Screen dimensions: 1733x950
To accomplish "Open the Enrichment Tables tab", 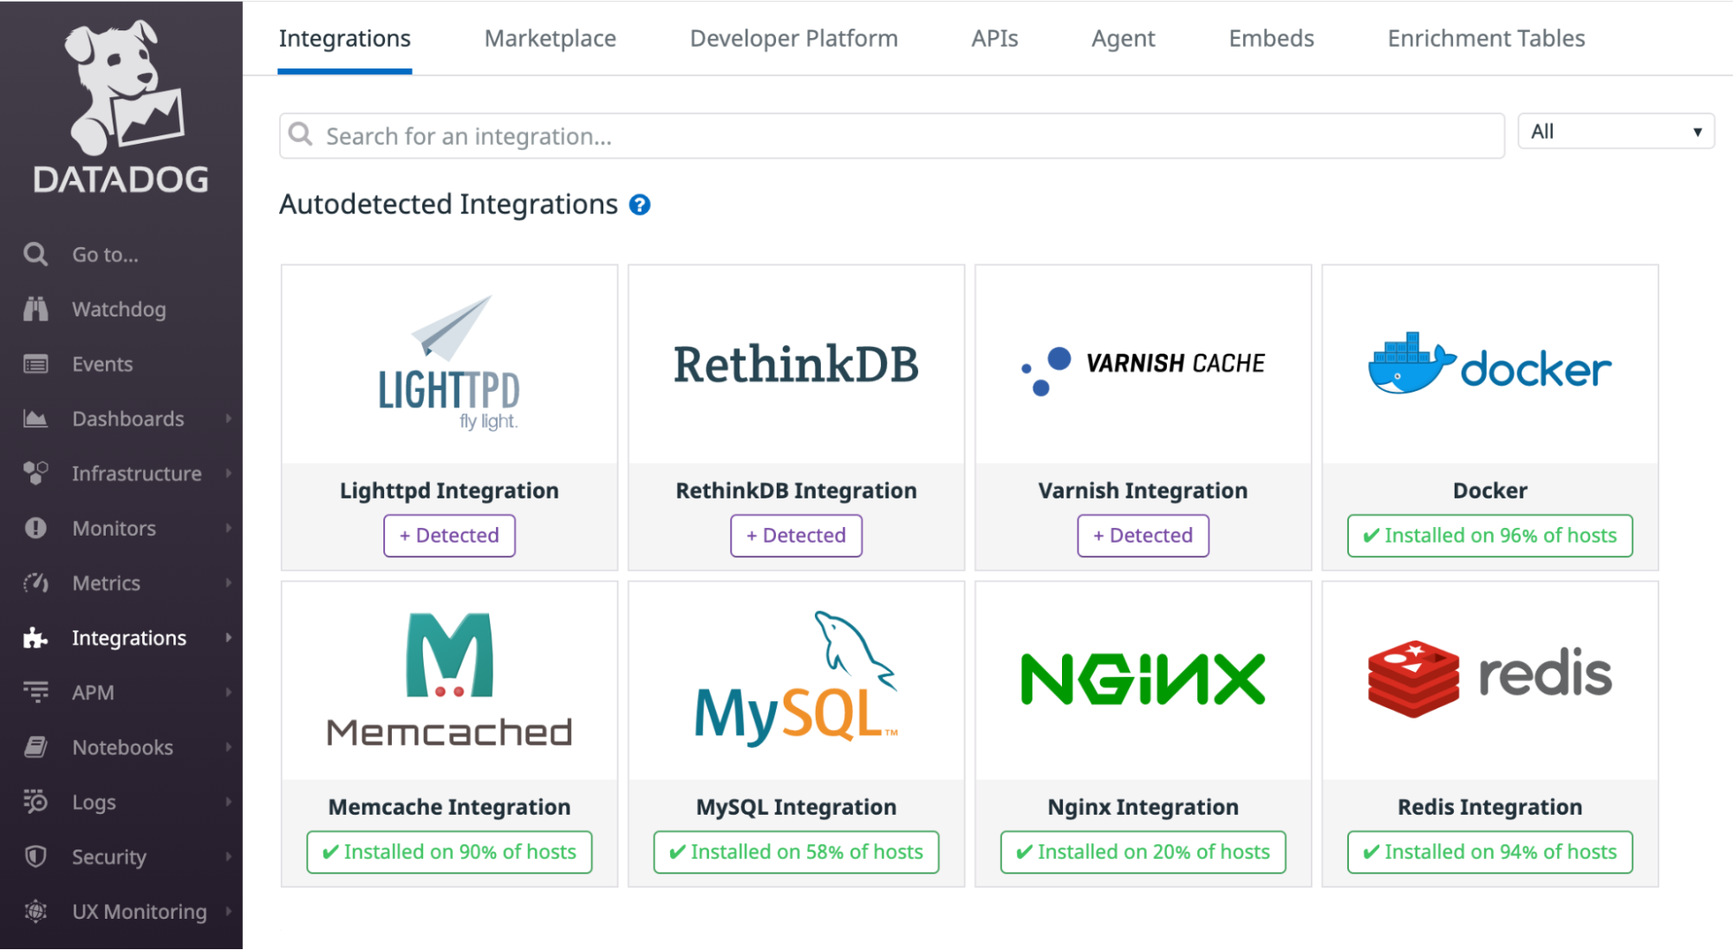I will (x=1485, y=38).
